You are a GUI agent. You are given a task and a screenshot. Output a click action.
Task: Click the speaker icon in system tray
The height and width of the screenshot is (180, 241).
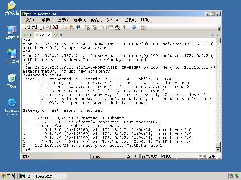tap(231, 176)
